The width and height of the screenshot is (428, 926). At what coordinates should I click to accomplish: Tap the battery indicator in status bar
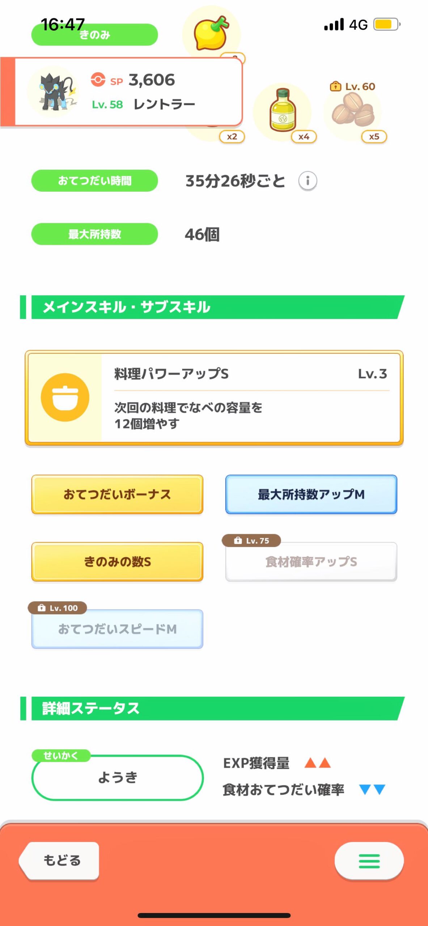click(x=387, y=24)
